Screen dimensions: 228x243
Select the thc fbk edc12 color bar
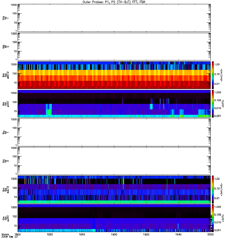[x=213, y=189]
